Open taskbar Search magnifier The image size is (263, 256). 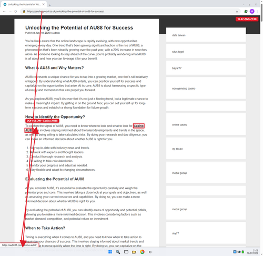(x=118, y=252)
